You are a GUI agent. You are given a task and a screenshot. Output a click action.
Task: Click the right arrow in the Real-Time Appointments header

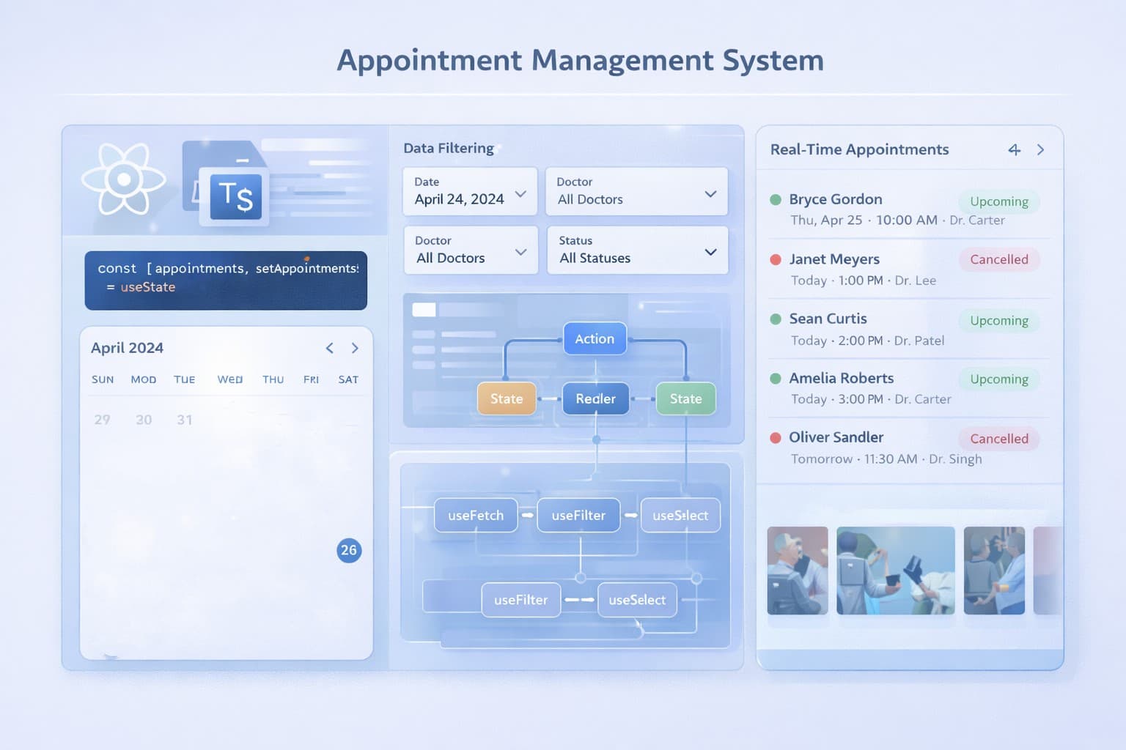point(1040,149)
